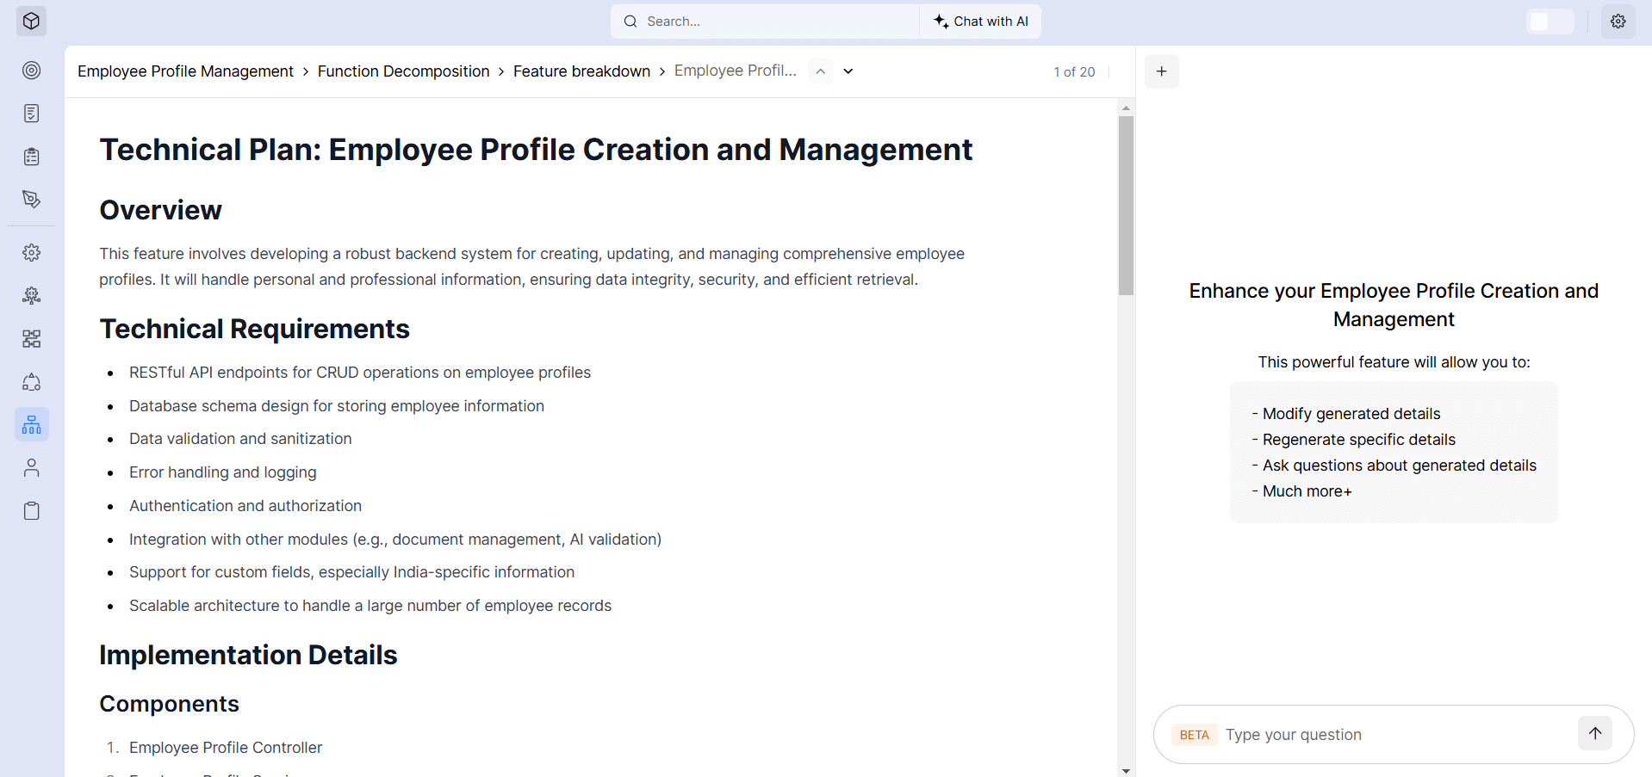Click 'Support for custom fields' bullet

tap(351, 572)
